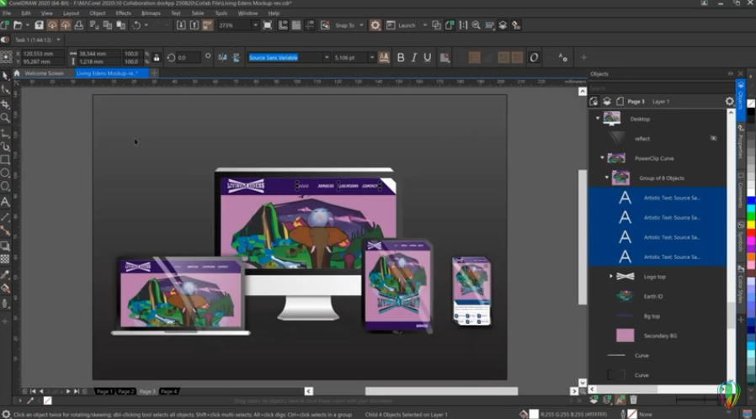The image size is (756, 419).
Task: Select the Shape tool
Action: click(x=5, y=89)
